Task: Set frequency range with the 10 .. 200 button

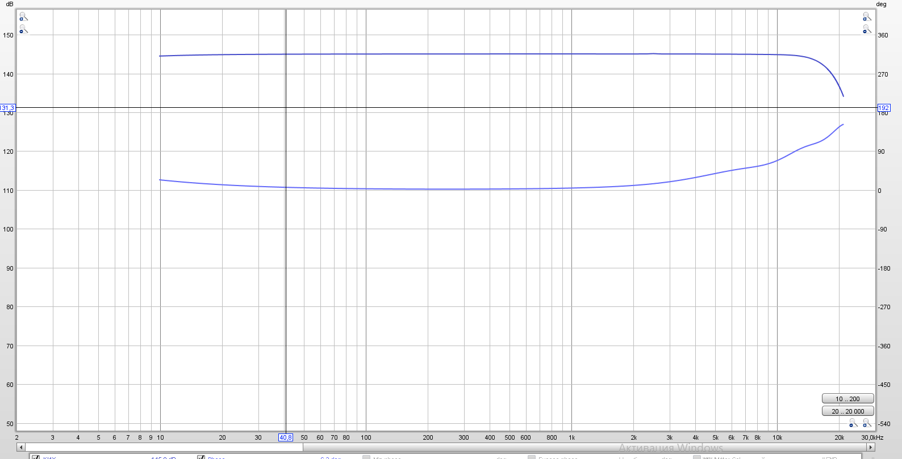Action: 847,399
